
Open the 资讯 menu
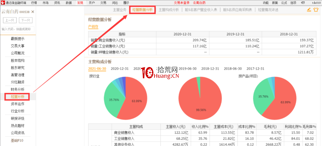[x=57, y=3]
